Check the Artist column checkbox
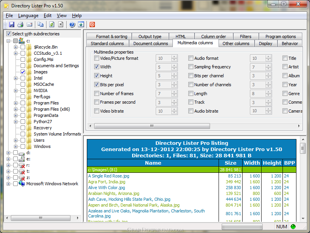The height and width of the screenshot is (233, 310). click(285, 67)
